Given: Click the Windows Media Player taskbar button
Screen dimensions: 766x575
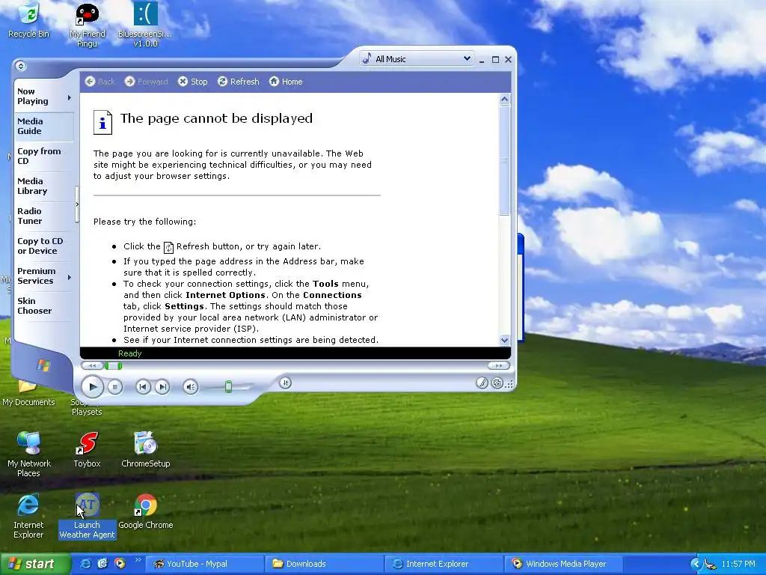Looking at the screenshot, I should click(x=563, y=564).
